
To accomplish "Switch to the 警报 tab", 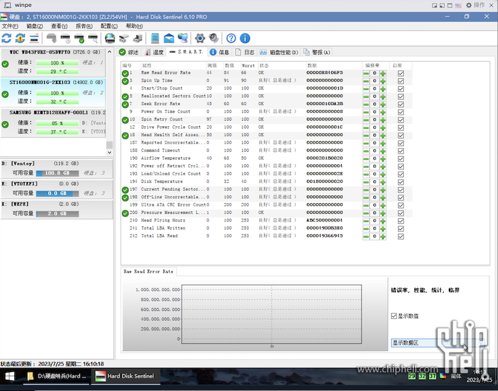I will coord(317,52).
